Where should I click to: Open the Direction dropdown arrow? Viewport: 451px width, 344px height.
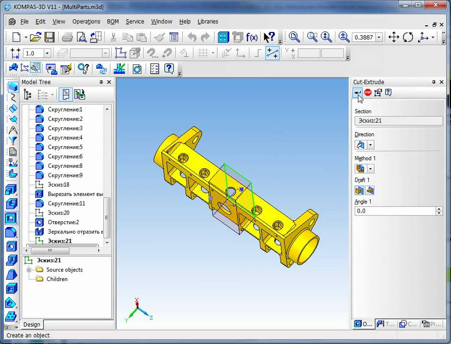pyautogui.click(x=370, y=145)
